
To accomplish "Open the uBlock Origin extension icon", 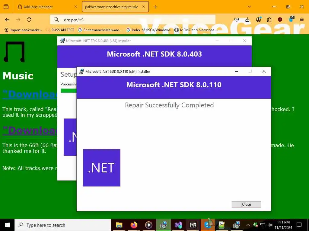I will point(280,20).
